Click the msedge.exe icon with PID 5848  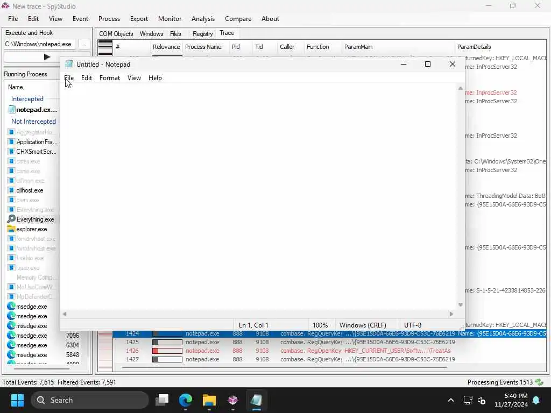(11, 355)
